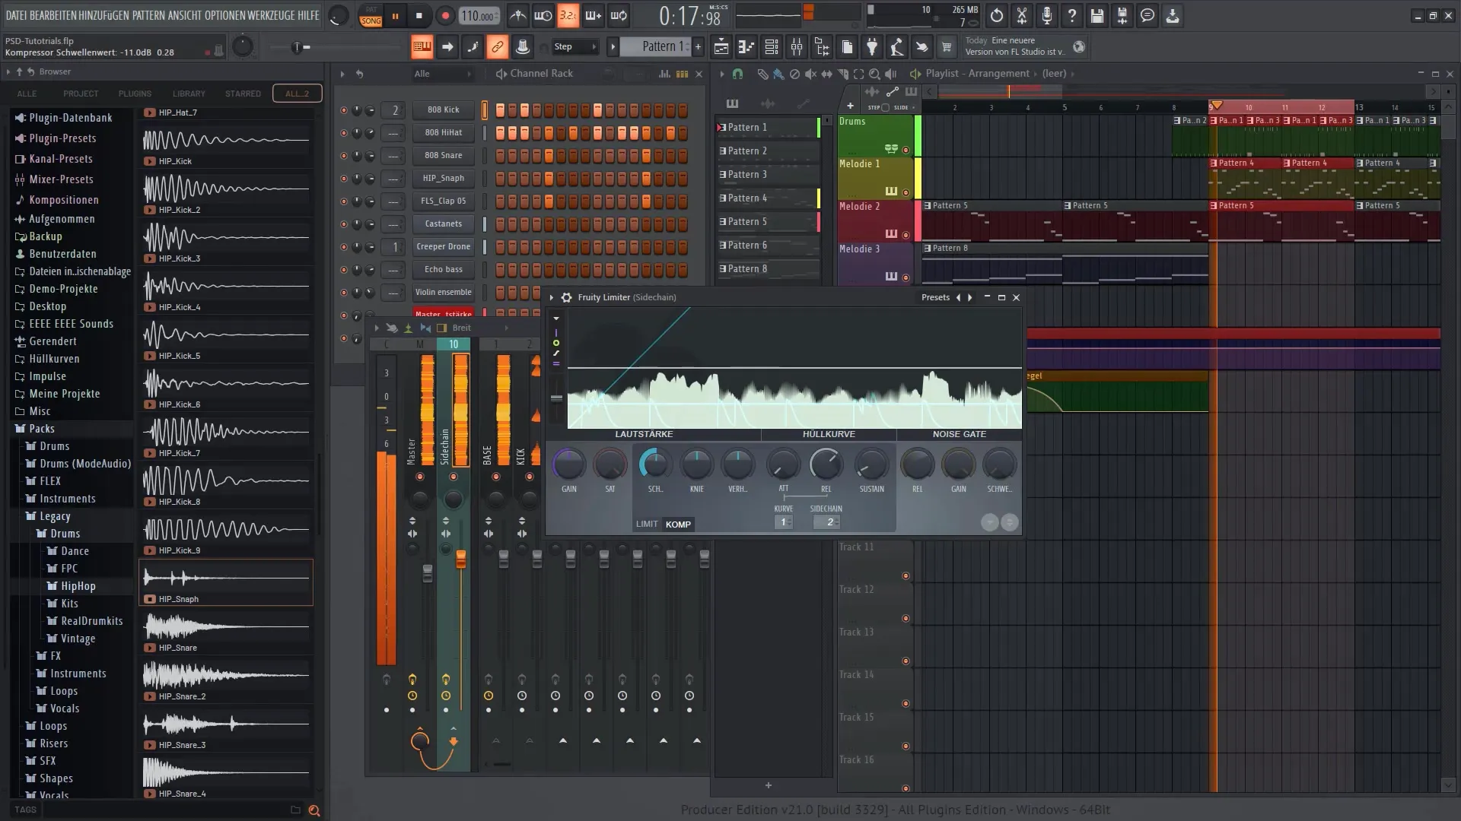Click the undo history icon
The width and height of the screenshot is (1461, 821).
tap(997, 15)
